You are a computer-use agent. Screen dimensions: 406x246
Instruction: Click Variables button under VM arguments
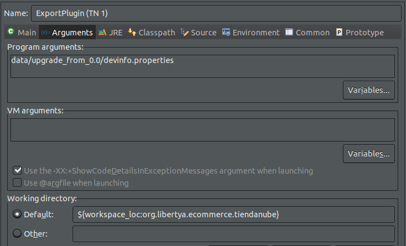point(369,154)
